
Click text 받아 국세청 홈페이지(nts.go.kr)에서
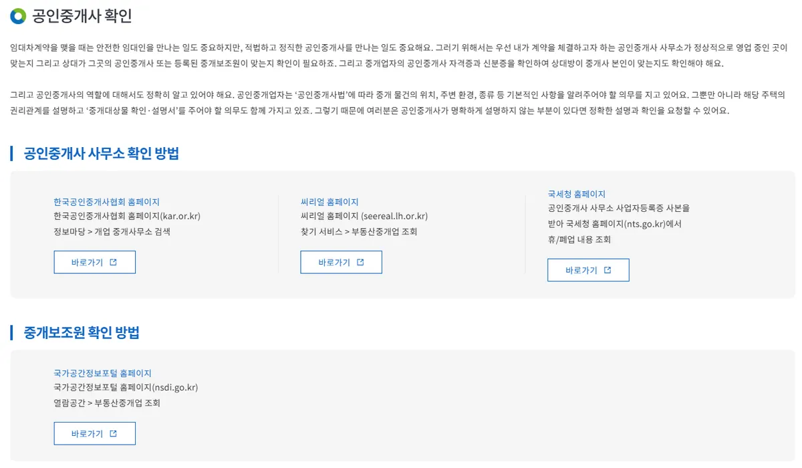(614, 224)
